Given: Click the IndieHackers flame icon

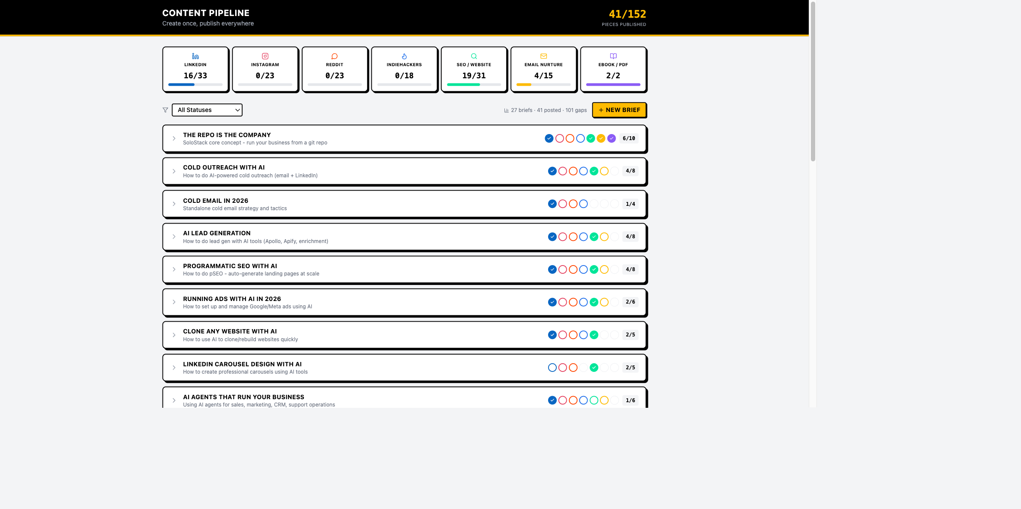Looking at the screenshot, I should point(404,56).
